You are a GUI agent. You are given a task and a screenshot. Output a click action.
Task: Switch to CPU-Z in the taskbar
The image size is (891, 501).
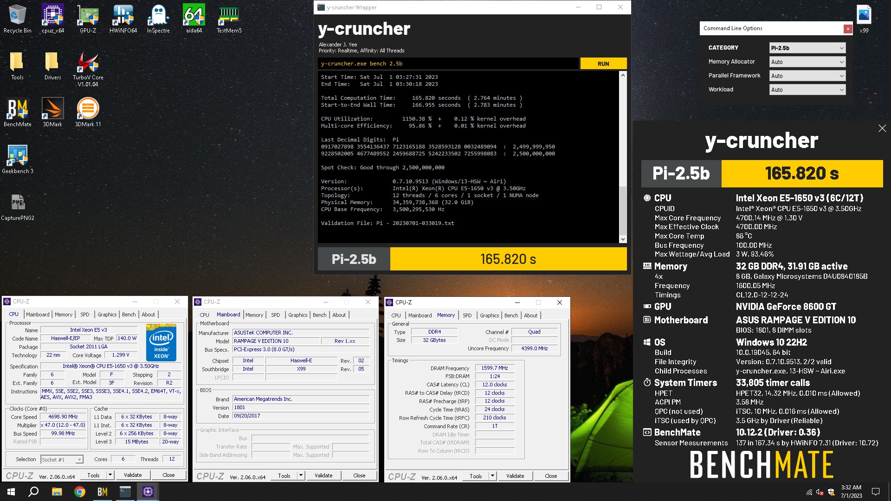[148, 492]
